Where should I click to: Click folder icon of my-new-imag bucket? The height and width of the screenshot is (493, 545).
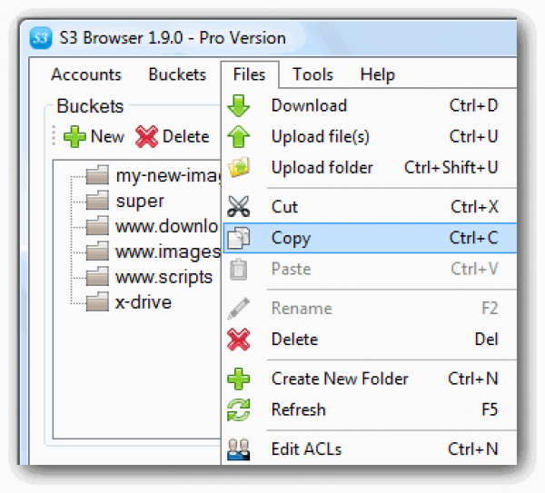point(97,174)
